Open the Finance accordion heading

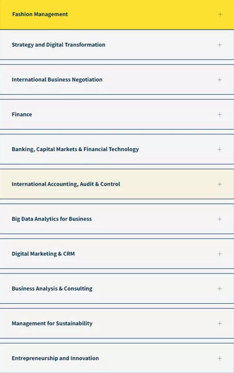pyautogui.click(x=22, y=115)
